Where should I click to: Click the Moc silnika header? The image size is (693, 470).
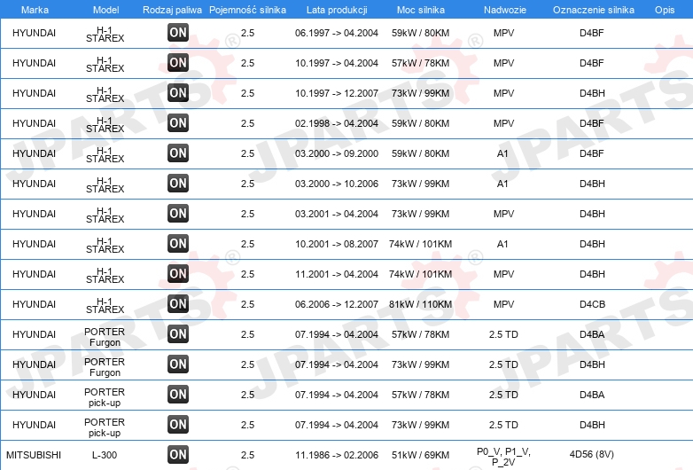click(421, 10)
